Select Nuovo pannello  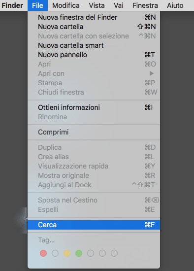click(94, 55)
